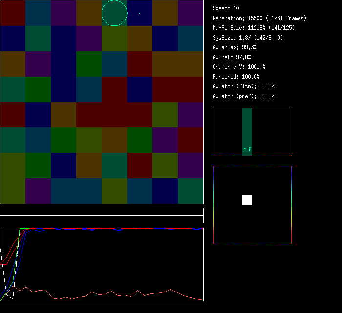Click the AvMatch (fitn) statistic
The width and height of the screenshot is (342, 313).
[x=243, y=86]
